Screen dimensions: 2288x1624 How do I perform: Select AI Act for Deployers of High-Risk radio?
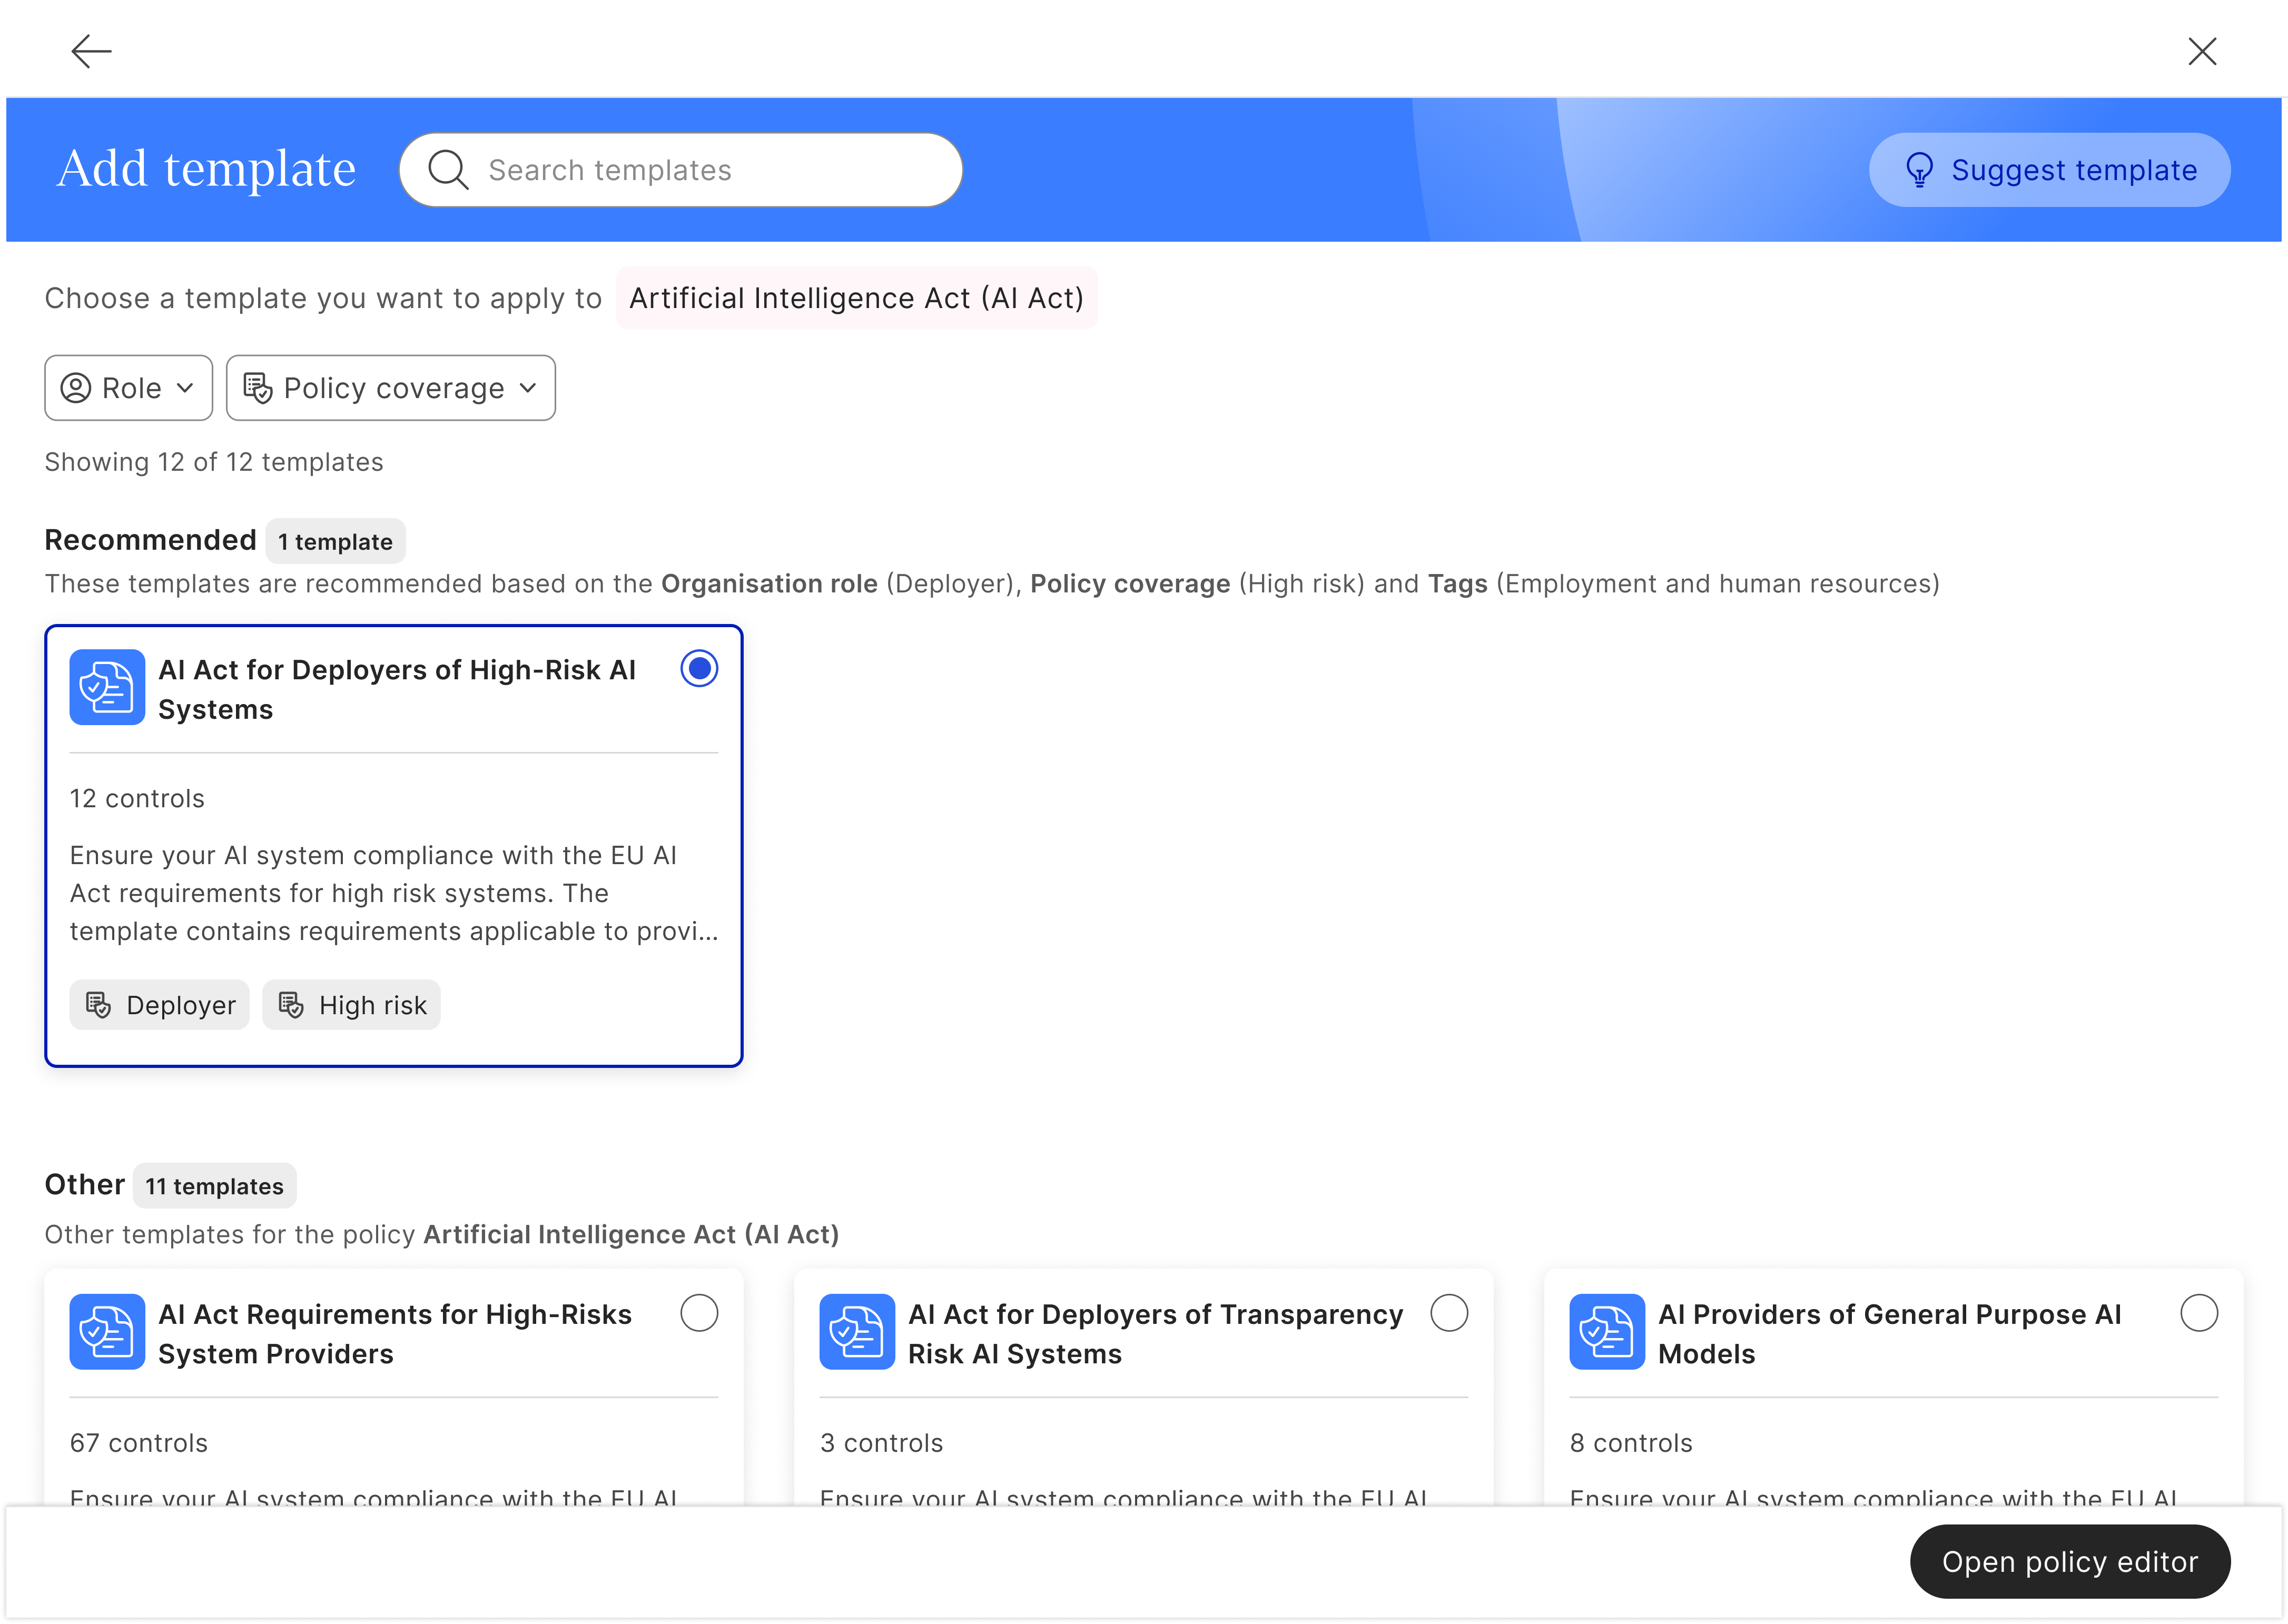coord(699,668)
